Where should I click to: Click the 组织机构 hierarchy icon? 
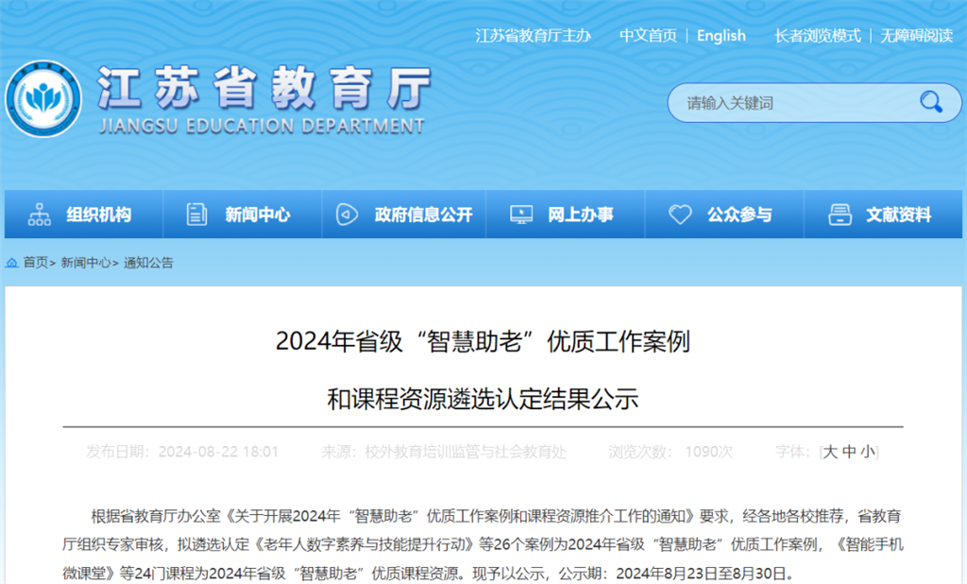pyautogui.click(x=40, y=215)
